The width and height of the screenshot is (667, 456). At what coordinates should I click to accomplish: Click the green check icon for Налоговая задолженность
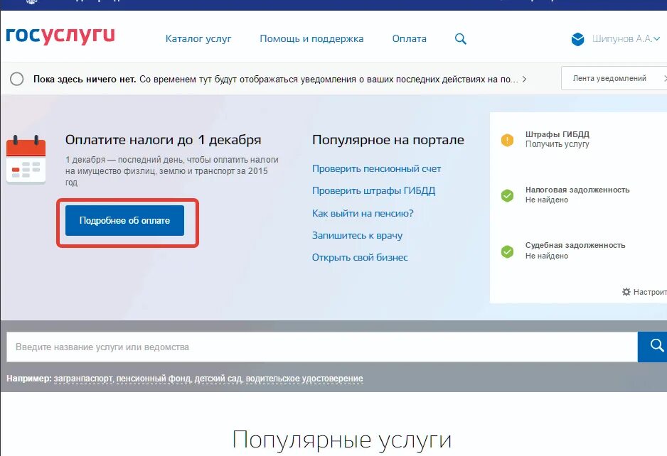[507, 195]
